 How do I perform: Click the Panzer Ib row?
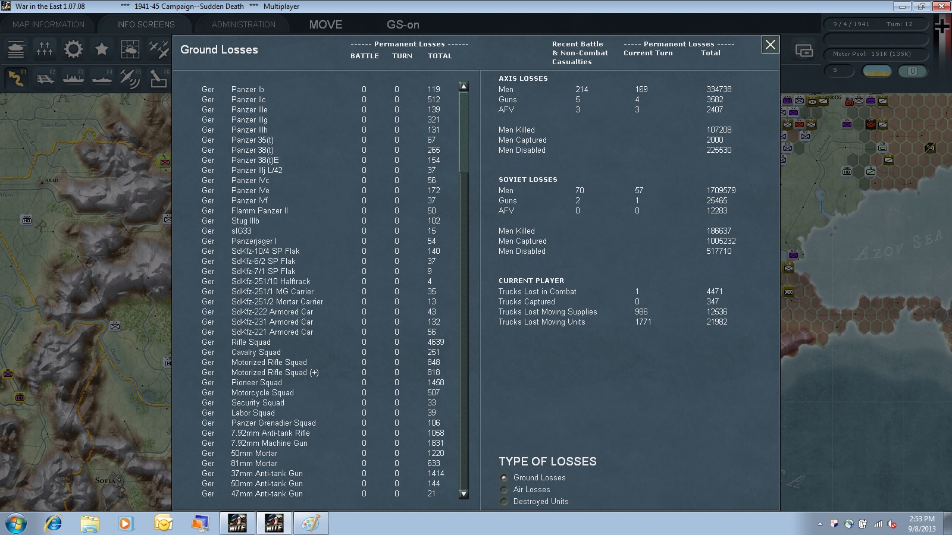[323, 90]
